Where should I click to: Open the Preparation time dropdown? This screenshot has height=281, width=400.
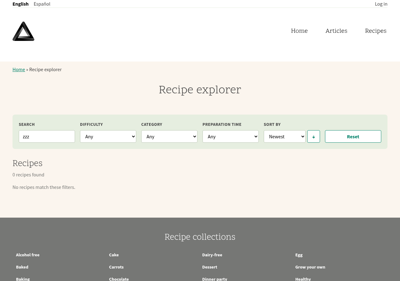point(231,136)
